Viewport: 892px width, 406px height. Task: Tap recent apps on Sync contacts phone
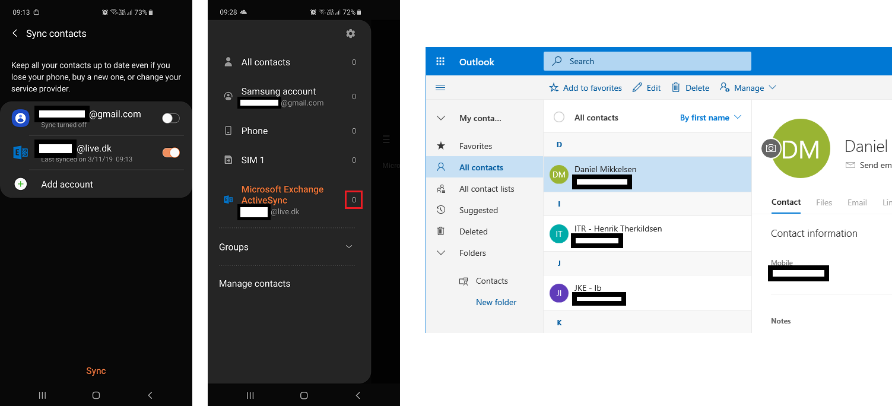click(x=42, y=395)
